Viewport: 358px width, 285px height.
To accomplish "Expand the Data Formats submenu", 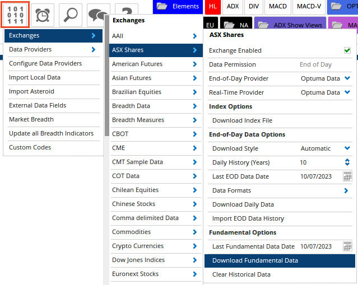I will tap(346, 190).
